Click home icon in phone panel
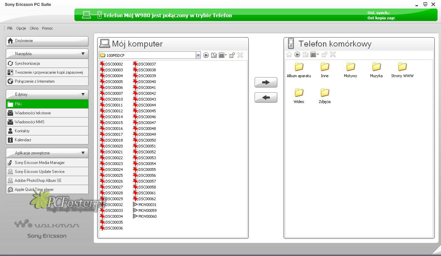The image size is (441, 256). tap(289, 54)
